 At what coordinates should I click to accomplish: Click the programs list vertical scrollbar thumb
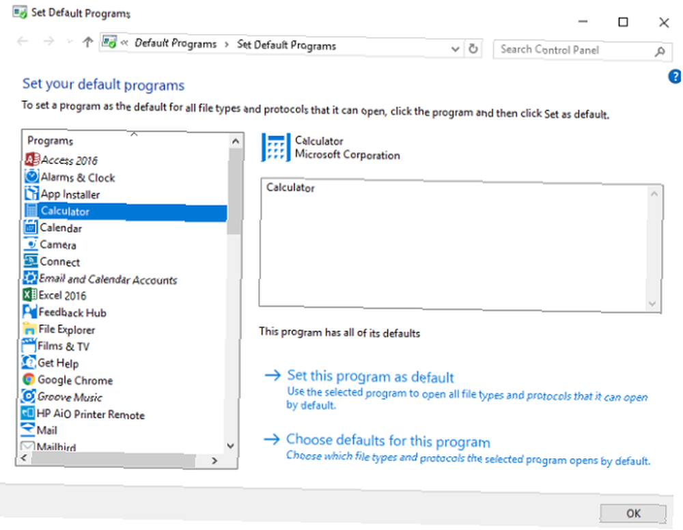pyautogui.click(x=234, y=192)
